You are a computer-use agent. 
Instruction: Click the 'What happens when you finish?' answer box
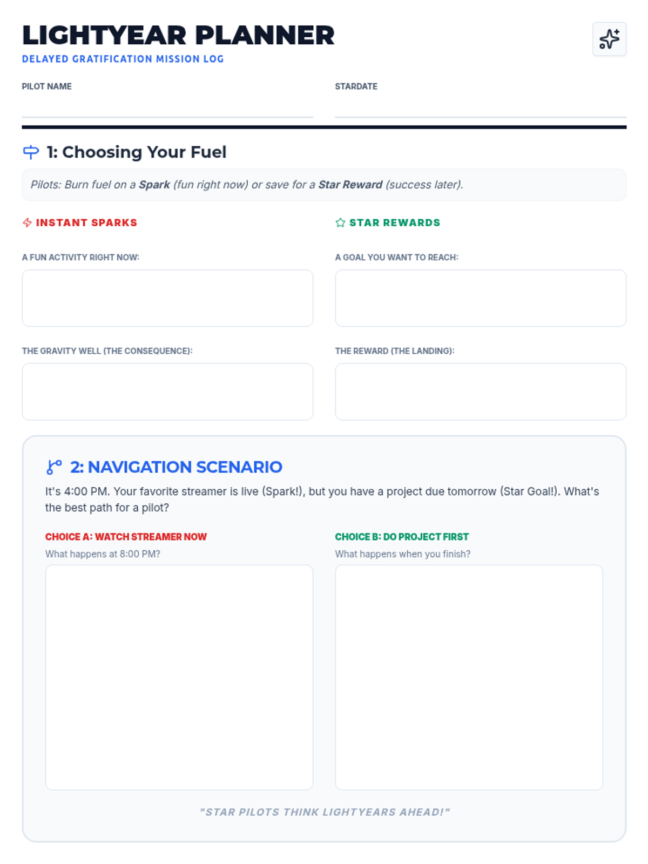pyautogui.click(x=469, y=677)
